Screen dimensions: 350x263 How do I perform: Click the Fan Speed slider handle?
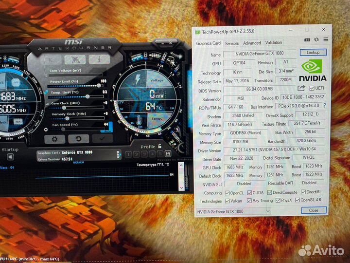pyautogui.click(x=63, y=129)
